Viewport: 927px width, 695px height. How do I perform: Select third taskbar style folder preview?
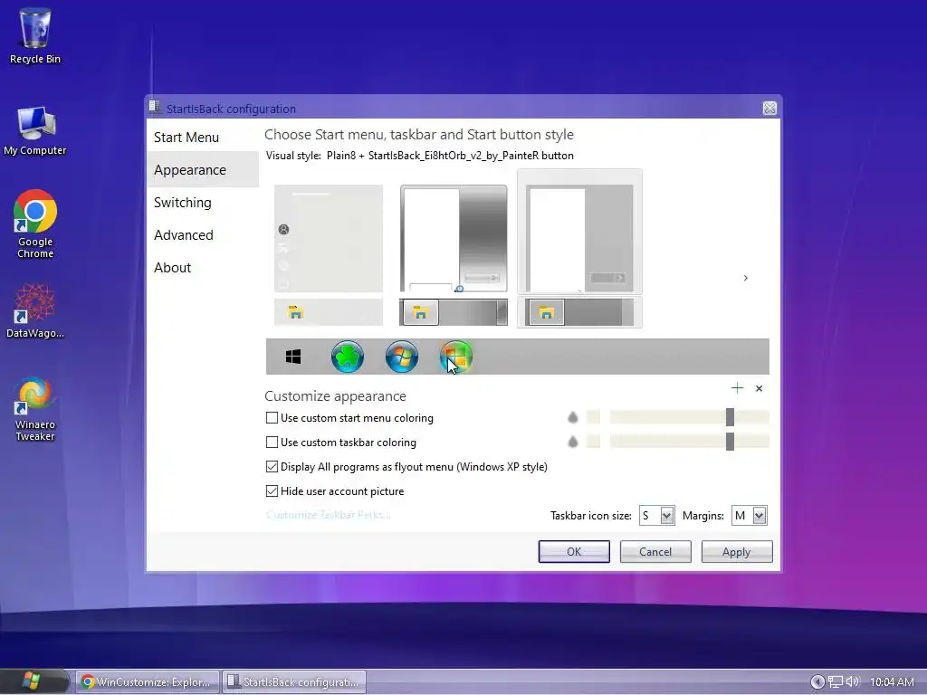coord(579,312)
